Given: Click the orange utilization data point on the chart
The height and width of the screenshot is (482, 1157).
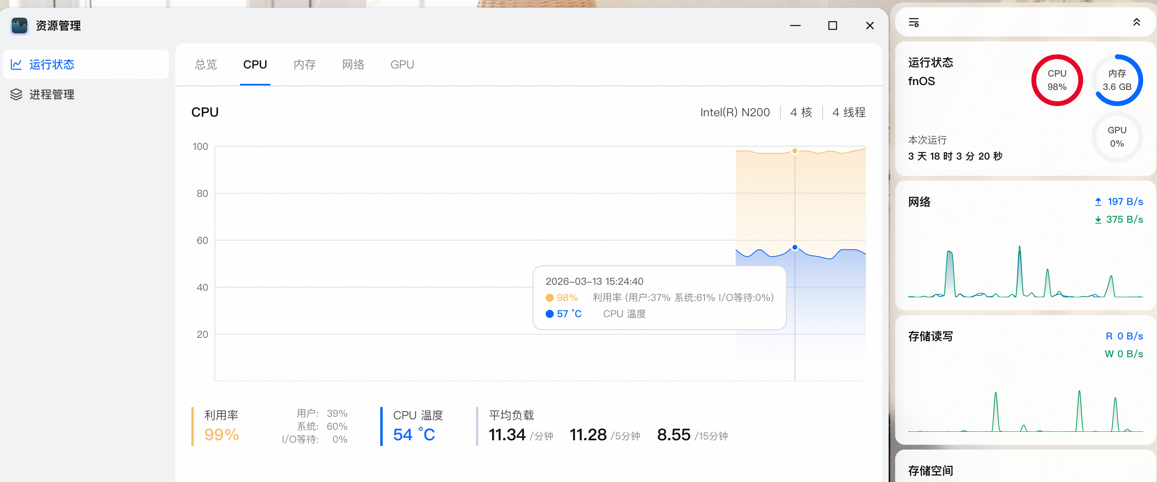Looking at the screenshot, I should tap(795, 151).
